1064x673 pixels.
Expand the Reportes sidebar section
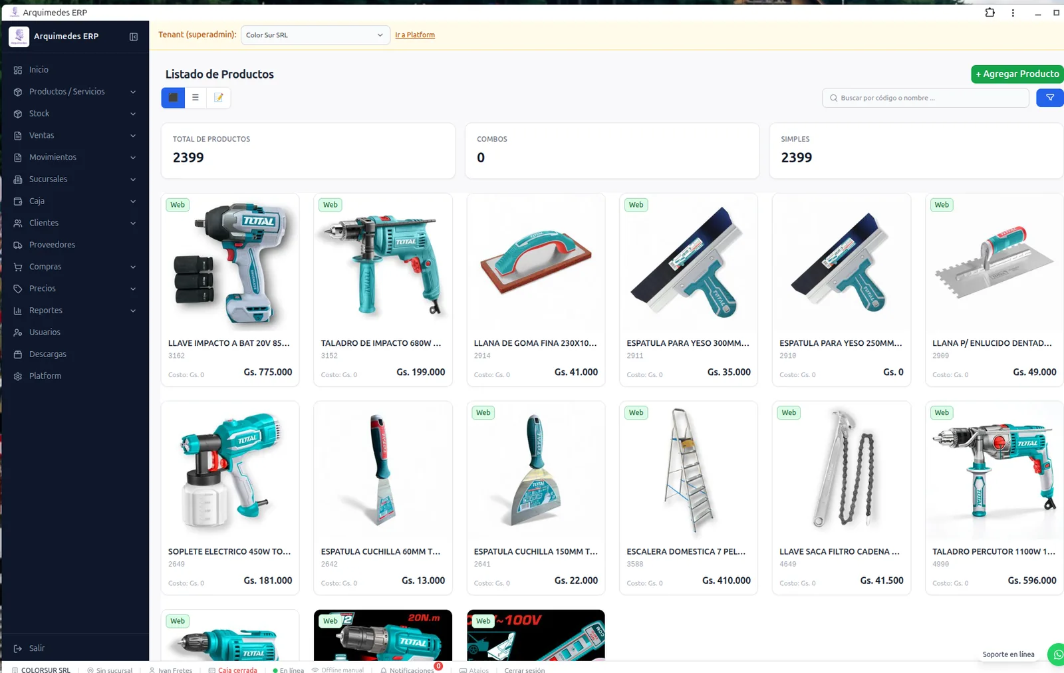coord(75,311)
